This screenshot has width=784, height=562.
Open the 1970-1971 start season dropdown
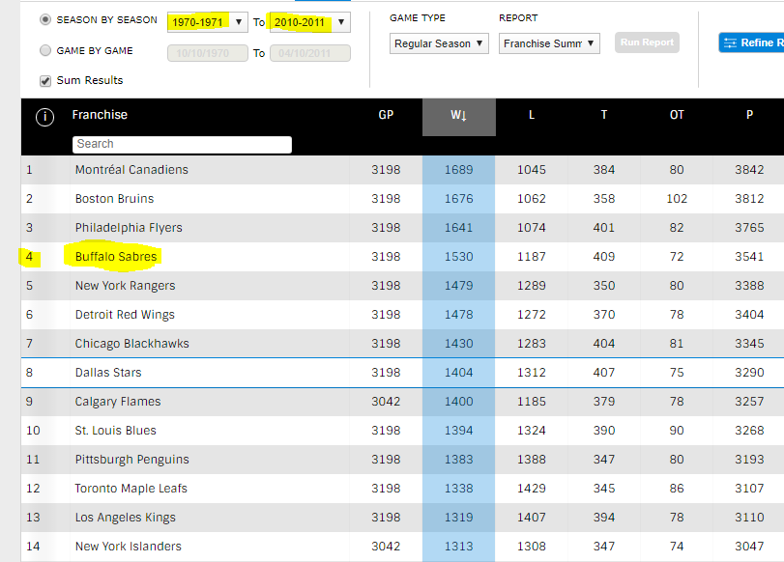[x=208, y=22]
